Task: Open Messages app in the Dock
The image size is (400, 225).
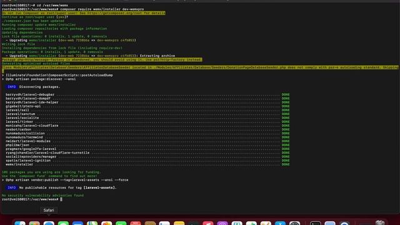Action: point(63,223)
